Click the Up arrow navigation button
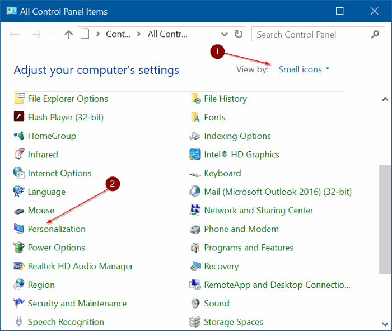Screen dimensions: 392x331 pos(68,34)
